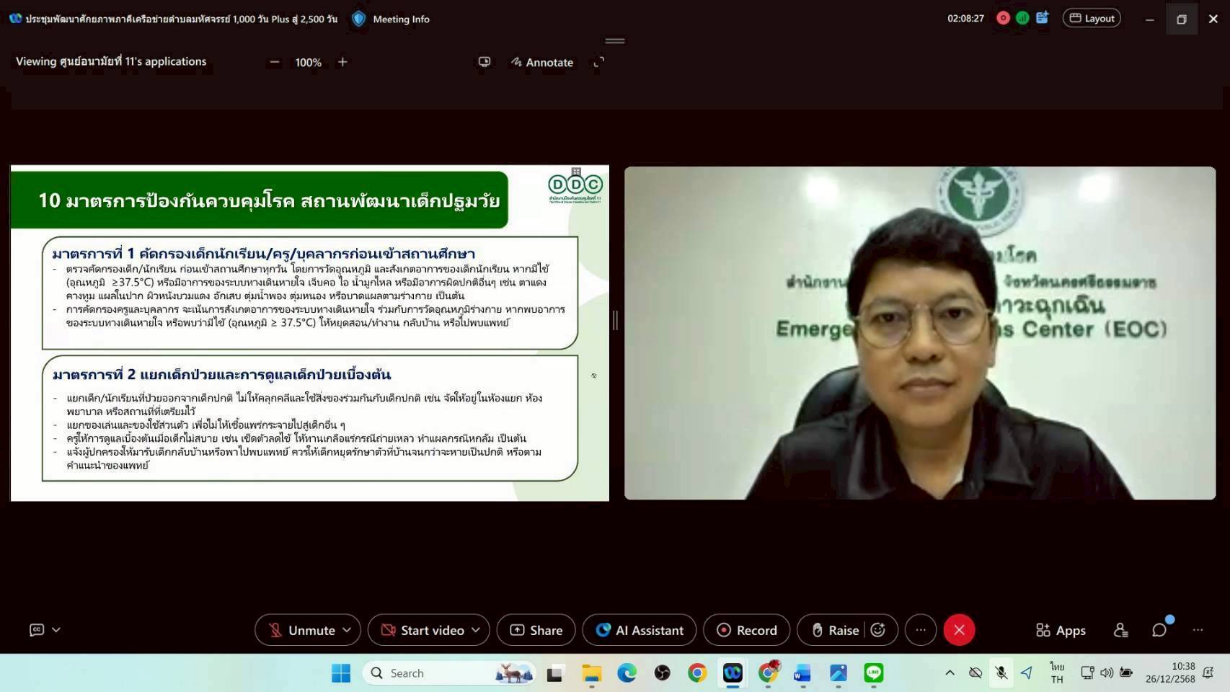Expand audio options arrow next to Unmute
This screenshot has width=1230, height=692.
[x=347, y=630]
